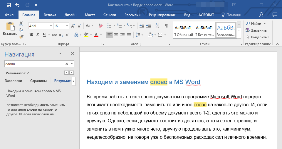Viewport: 282px width, 149px height.
Task: Clear all formatting with eraser icon
Action: pos(100,26)
